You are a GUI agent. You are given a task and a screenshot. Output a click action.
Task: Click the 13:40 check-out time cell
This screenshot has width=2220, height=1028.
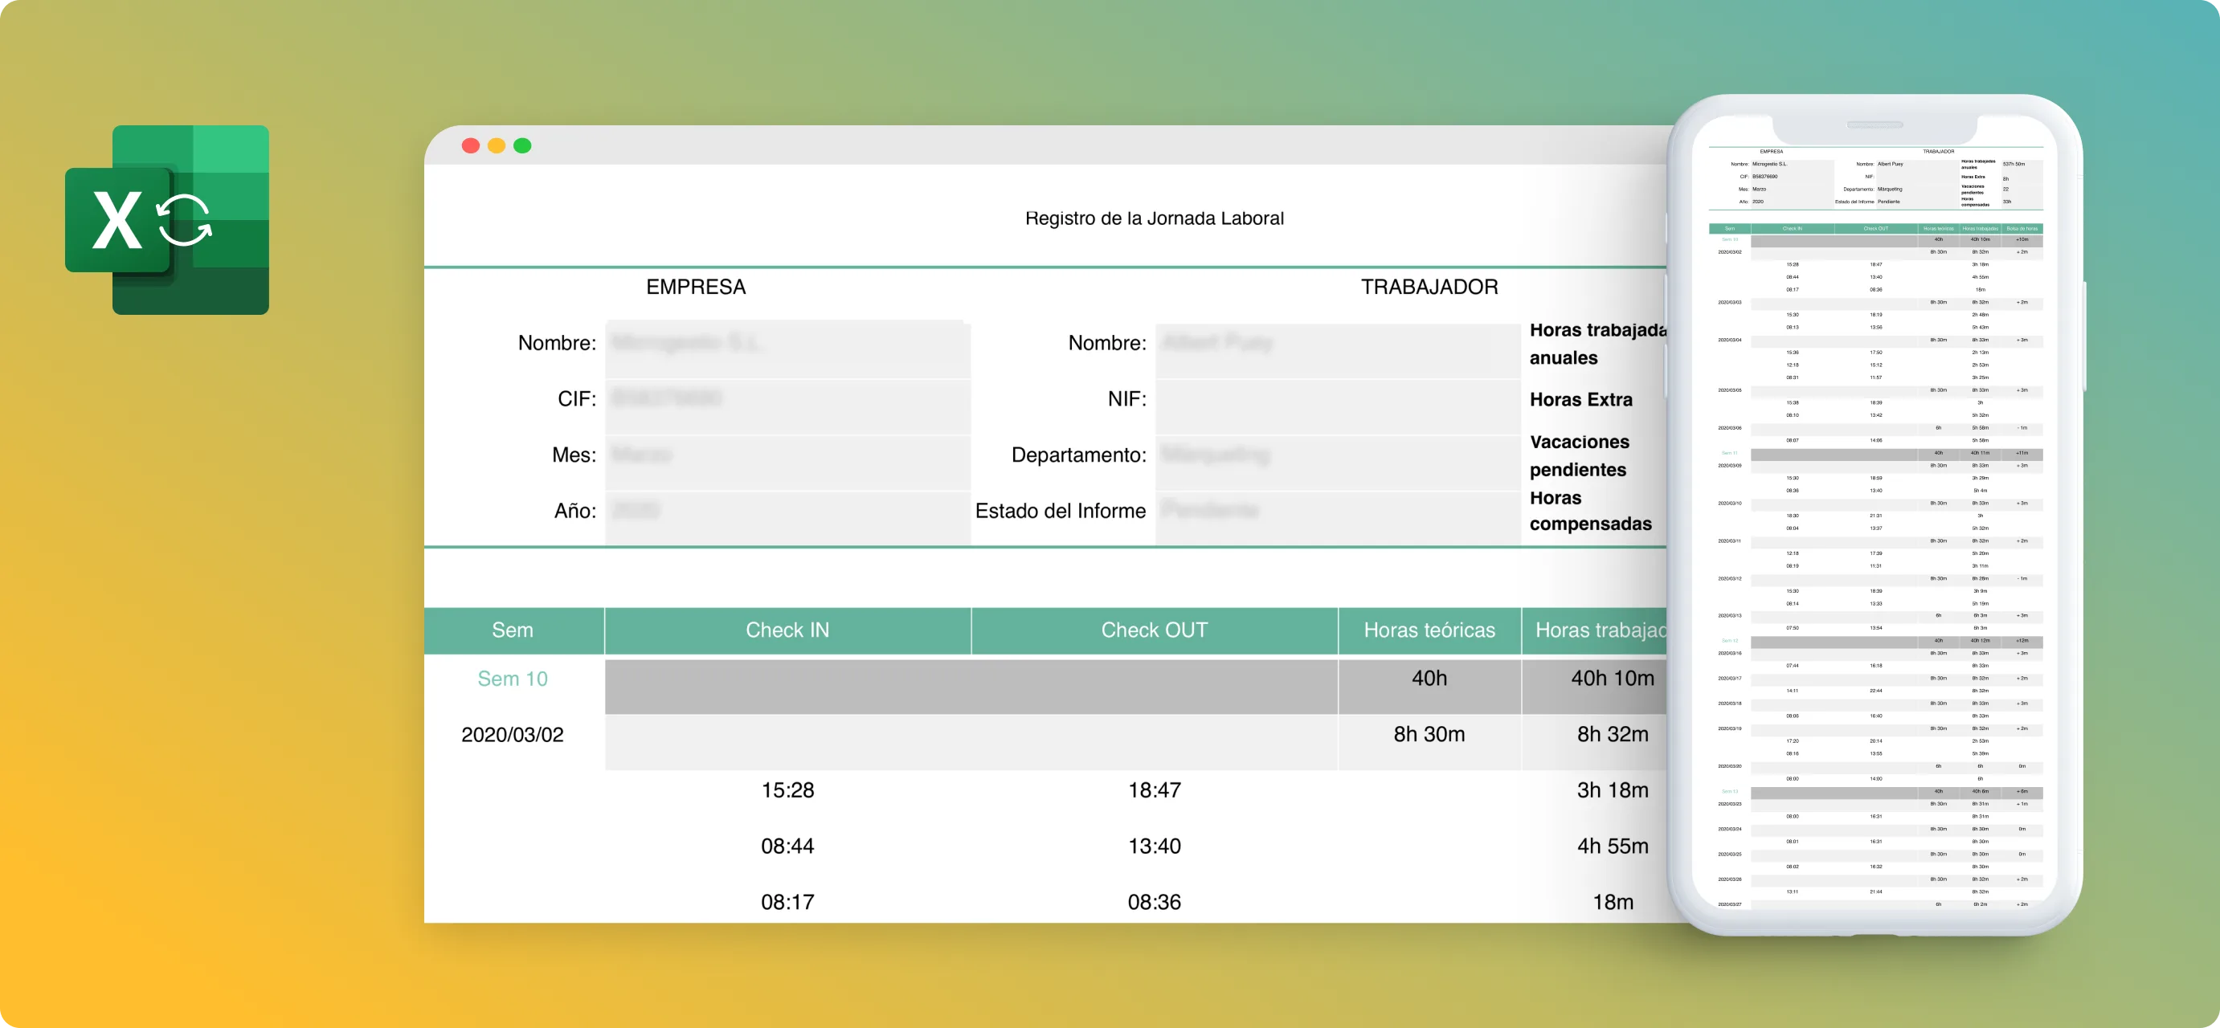tap(1154, 846)
